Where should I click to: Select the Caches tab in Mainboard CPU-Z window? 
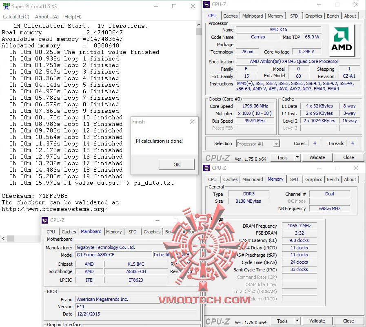[x=69, y=232]
